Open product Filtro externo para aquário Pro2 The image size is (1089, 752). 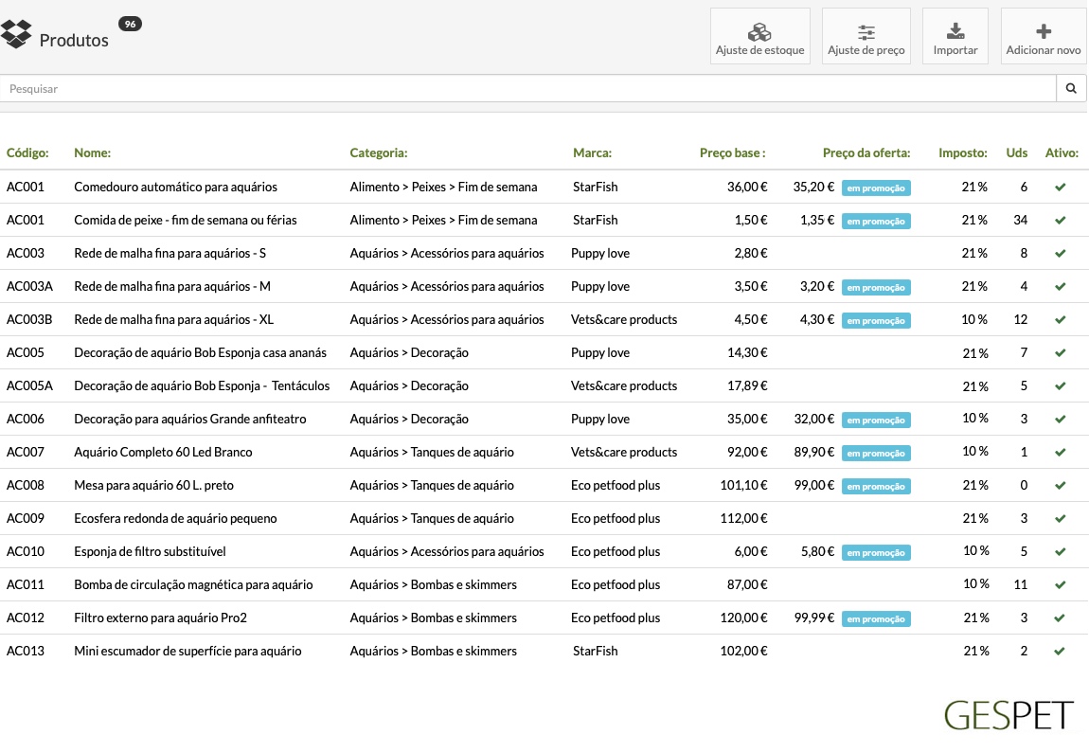pyautogui.click(x=160, y=618)
